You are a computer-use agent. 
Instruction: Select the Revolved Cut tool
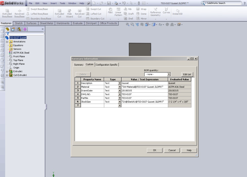(x=80, y=13)
